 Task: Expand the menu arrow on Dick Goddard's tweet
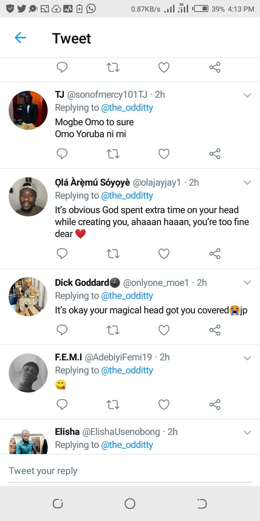[x=247, y=283]
